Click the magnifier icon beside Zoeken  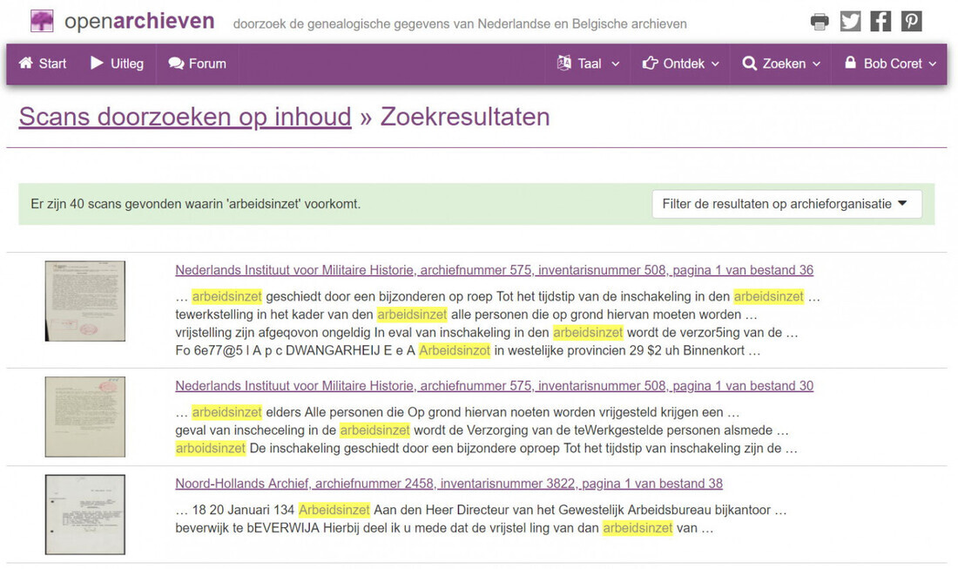pos(750,64)
